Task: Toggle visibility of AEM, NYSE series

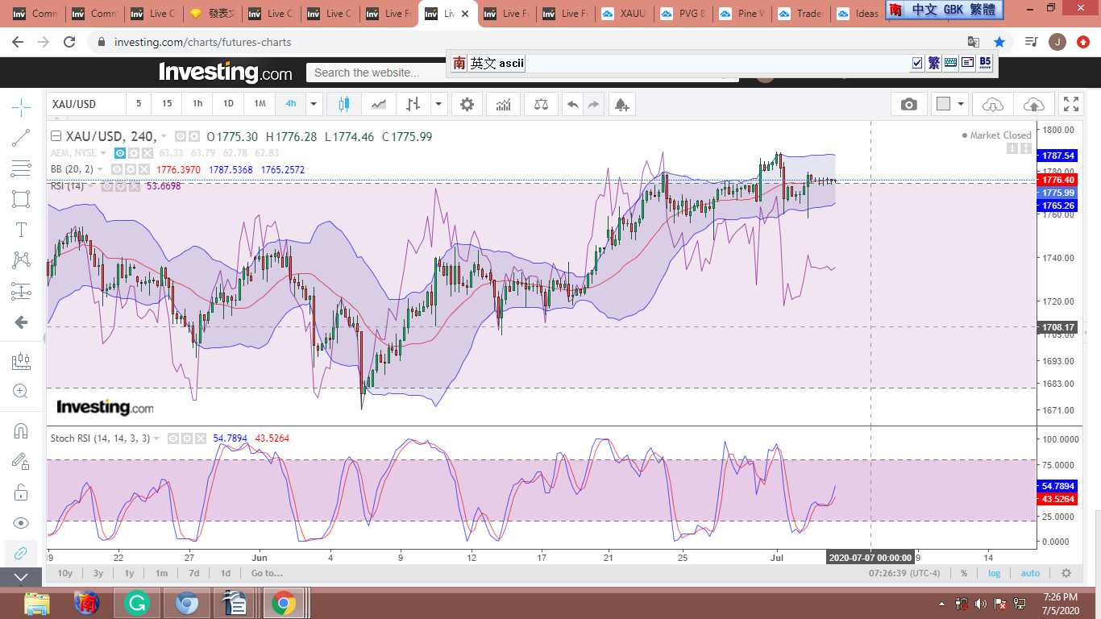Action: point(119,153)
